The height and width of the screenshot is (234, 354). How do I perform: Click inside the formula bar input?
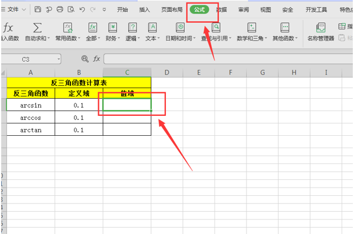pos(228,59)
